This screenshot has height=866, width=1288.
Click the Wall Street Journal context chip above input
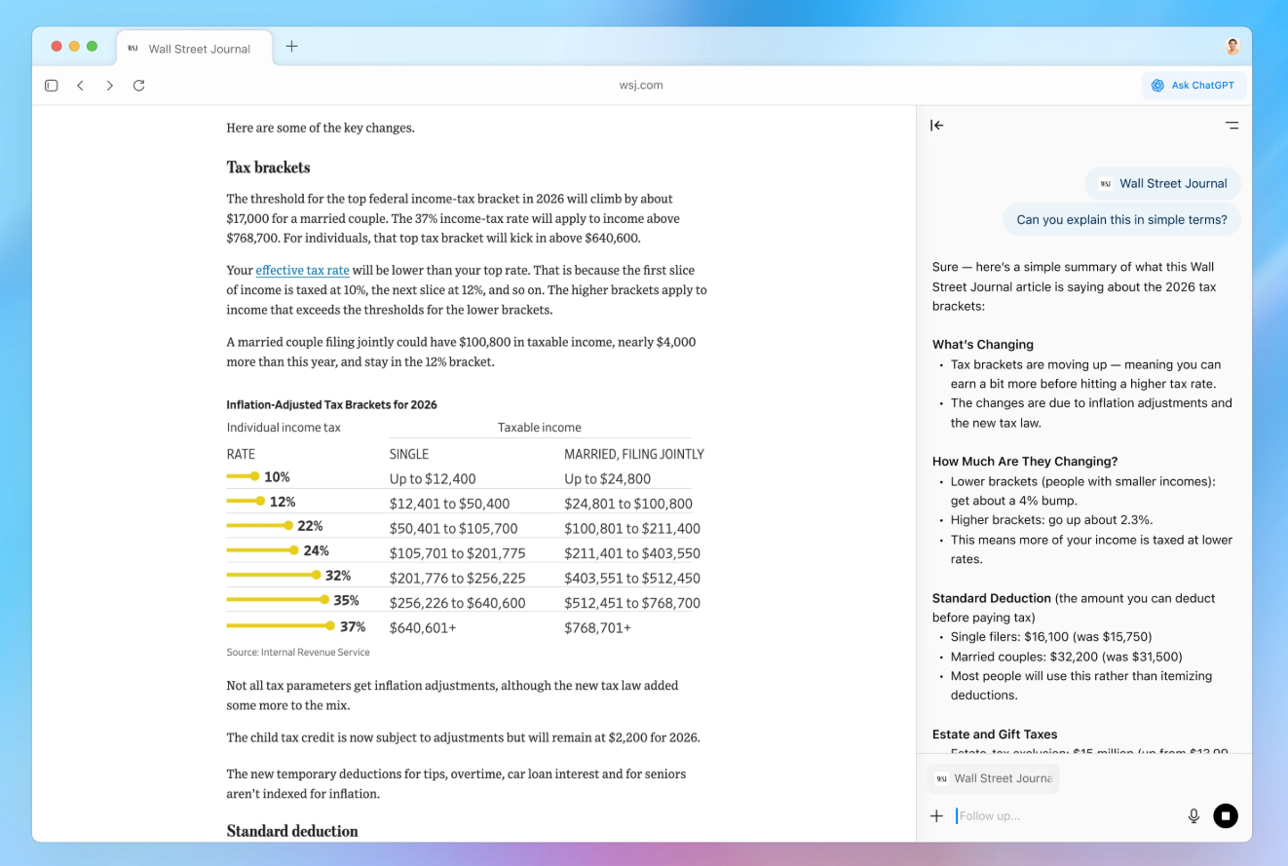994,778
